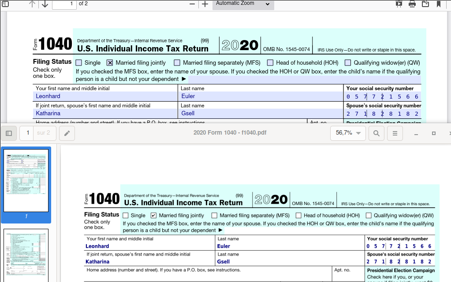Check the Qualifying widow(er) box in top form
Screen dimensions: 451x282
(x=348, y=63)
